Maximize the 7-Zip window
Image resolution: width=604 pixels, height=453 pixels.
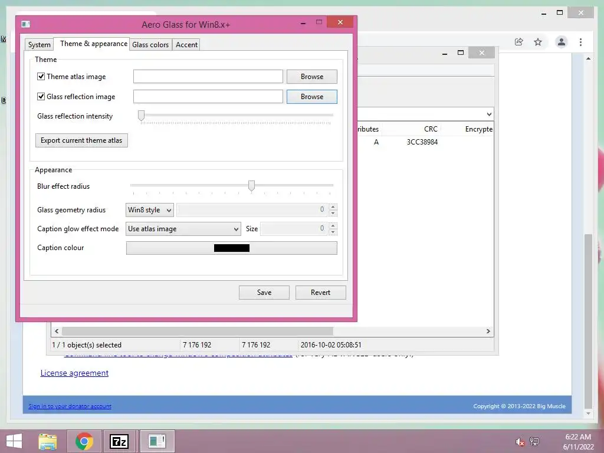460,52
